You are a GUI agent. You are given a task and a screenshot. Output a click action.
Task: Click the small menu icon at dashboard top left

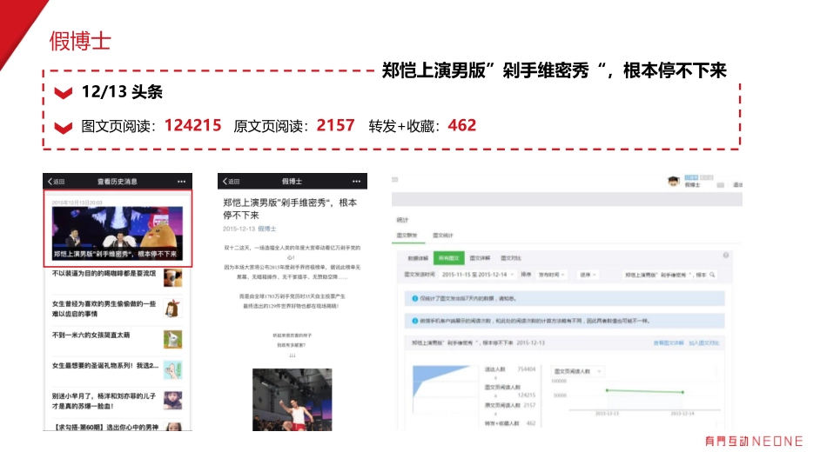coord(394,180)
